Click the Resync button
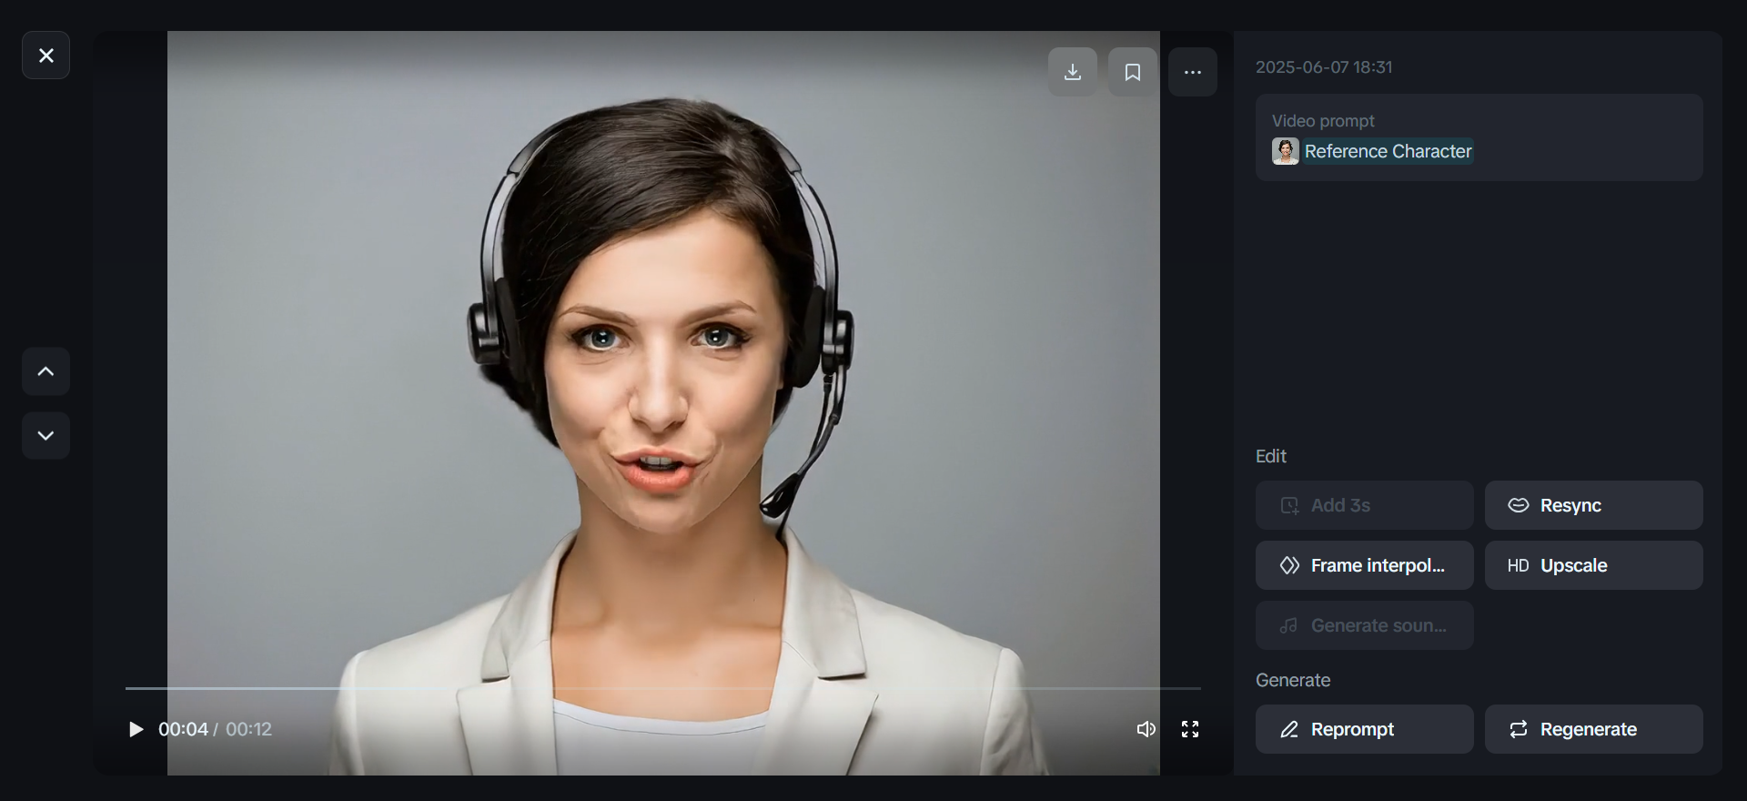The image size is (1747, 801). (1594, 505)
